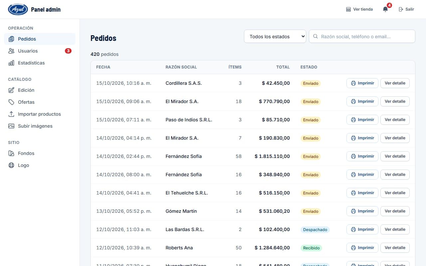This screenshot has height=266, width=426.
Task: Open the Todos los estados dropdown
Action: pos(275,37)
